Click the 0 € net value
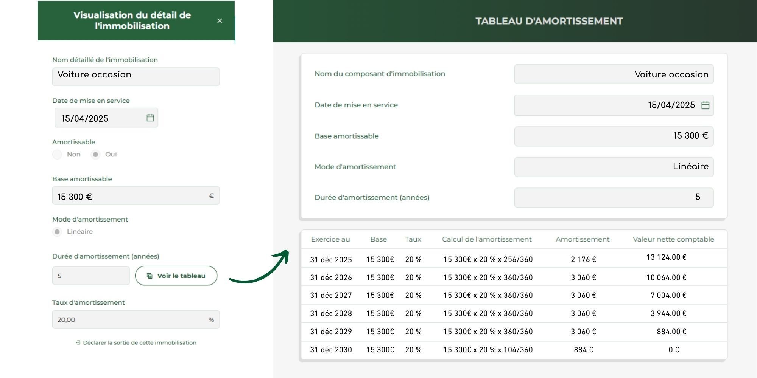This screenshot has height=378, width=757. pyautogui.click(x=674, y=350)
